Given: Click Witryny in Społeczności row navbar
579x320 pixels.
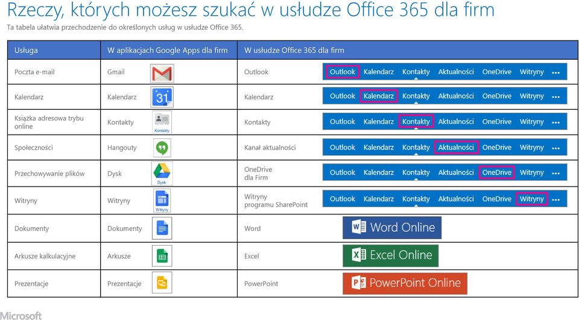Looking at the screenshot, I should click(x=532, y=147).
